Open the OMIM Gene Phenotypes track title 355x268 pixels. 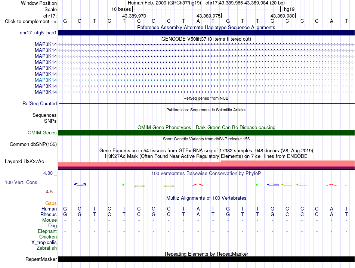click(206, 127)
